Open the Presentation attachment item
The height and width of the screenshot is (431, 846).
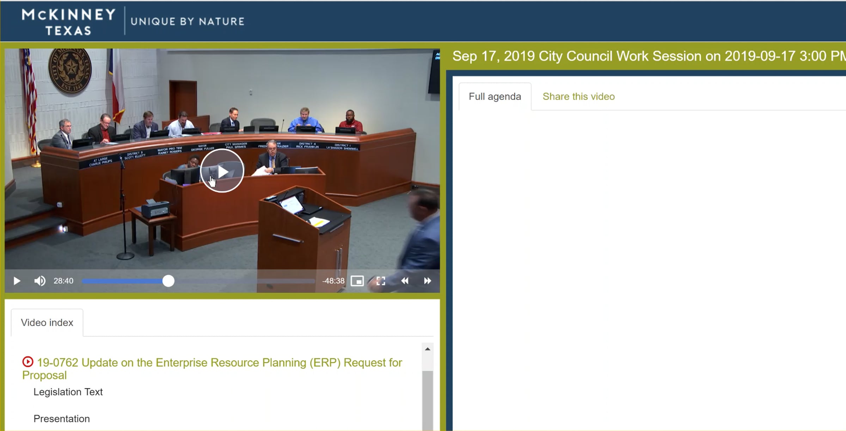[62, 419]
